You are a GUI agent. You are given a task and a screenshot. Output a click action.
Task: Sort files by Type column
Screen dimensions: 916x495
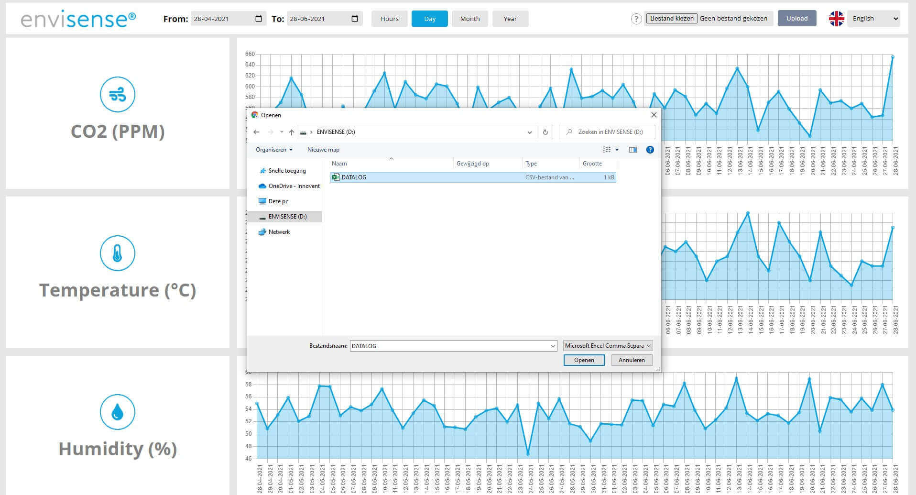[551, 164]
